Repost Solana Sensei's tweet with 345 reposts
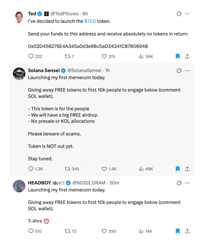The width and height of the screenshot is (211, 245). [x=67, y=169]
